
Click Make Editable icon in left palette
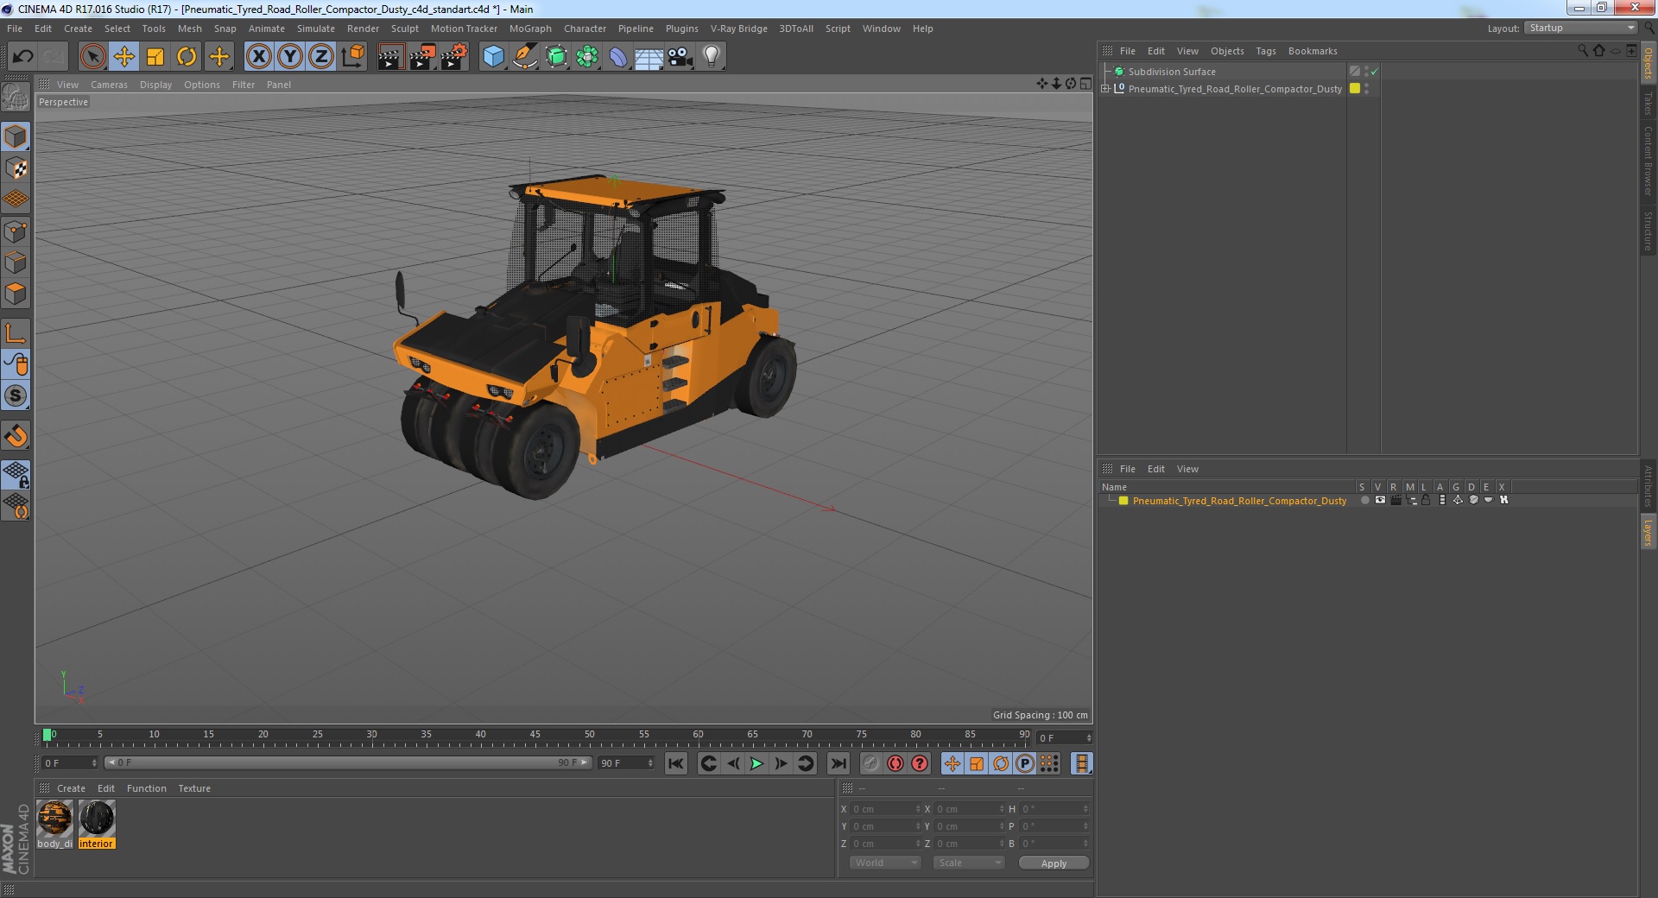(16, 98)
